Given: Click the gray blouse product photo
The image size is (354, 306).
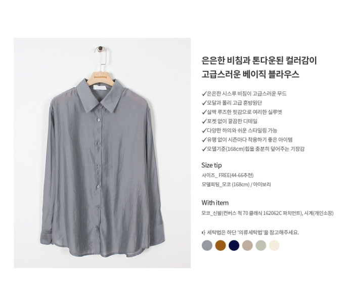Looking at the screenshot, I should pos(102,153).
